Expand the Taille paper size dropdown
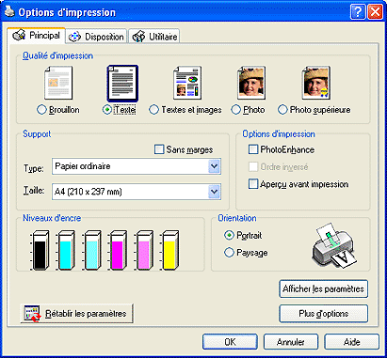Screen dimensions: 387x358 click(x=137, y=192)
